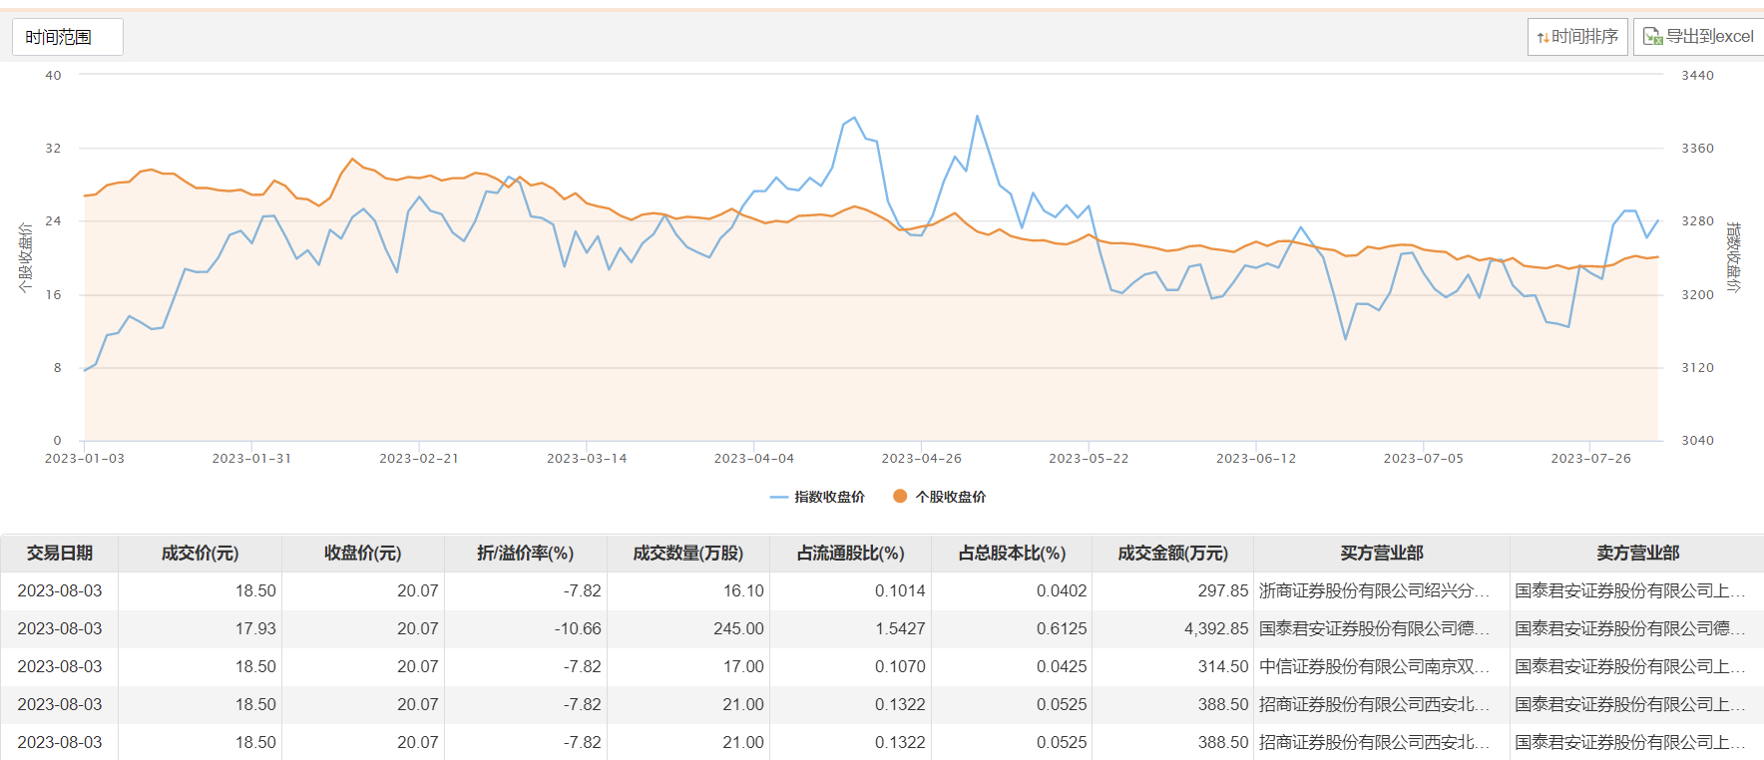1764x760 pixels.
Task: Click the 3440 label on the right axis
Action: click(1698, 75)
